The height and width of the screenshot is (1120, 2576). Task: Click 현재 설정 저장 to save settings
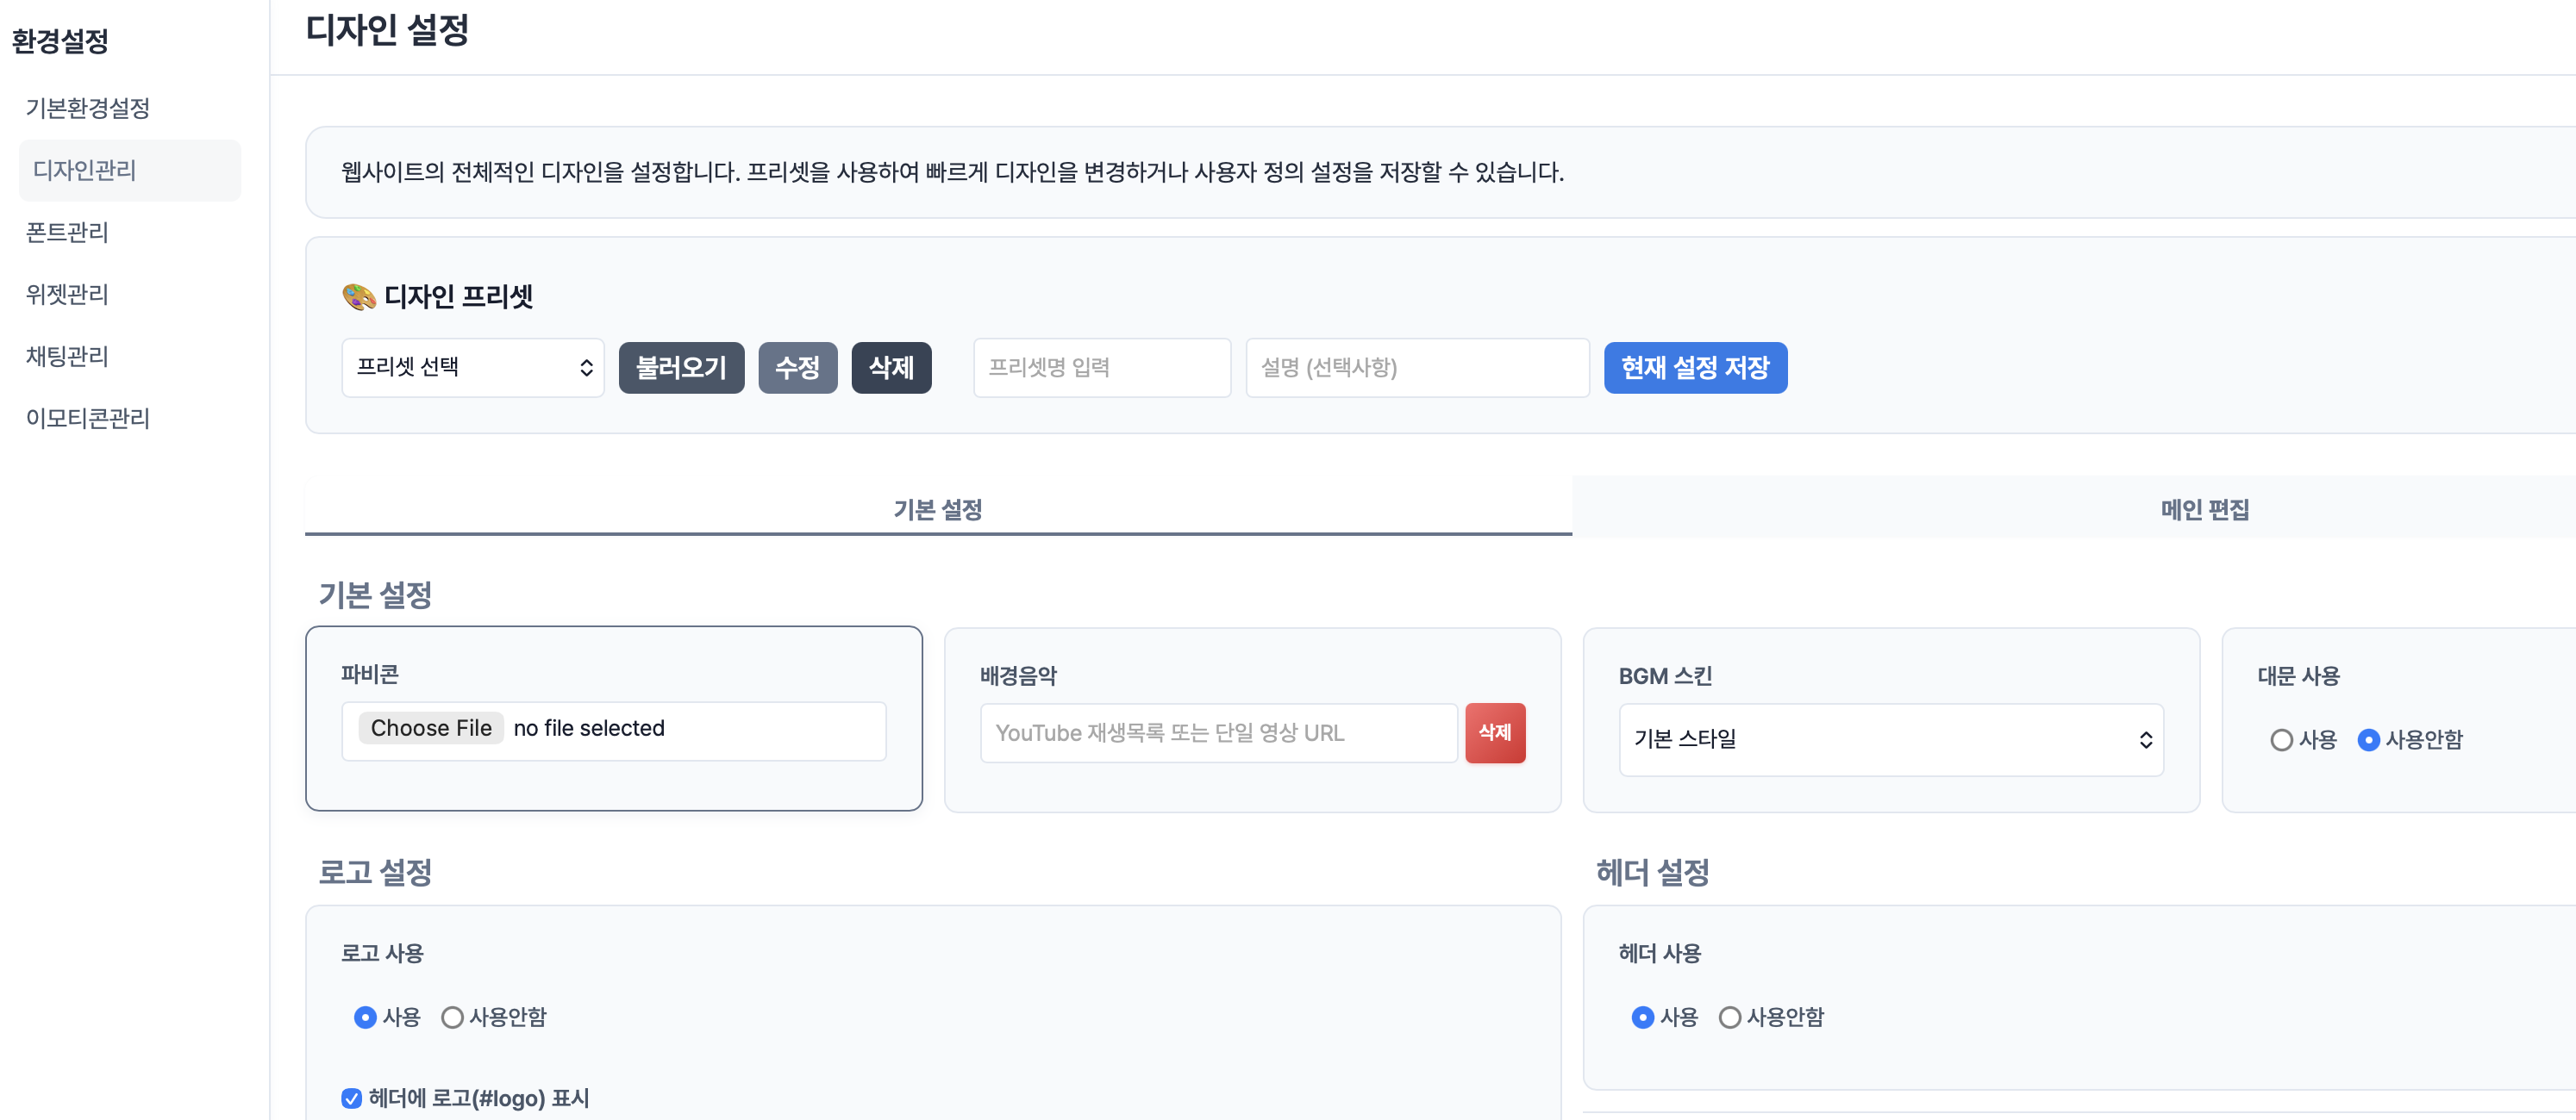1696,368
